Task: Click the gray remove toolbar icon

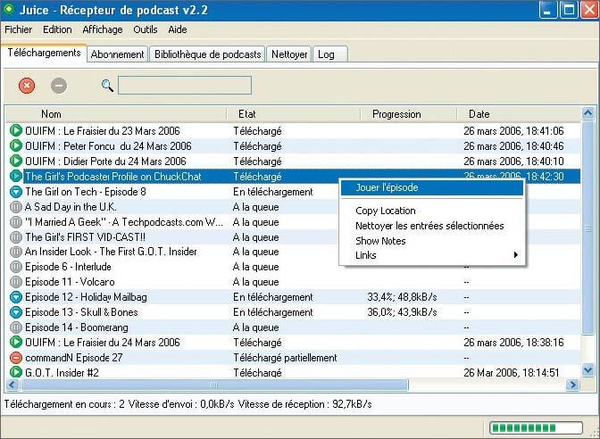Action: 59,86
